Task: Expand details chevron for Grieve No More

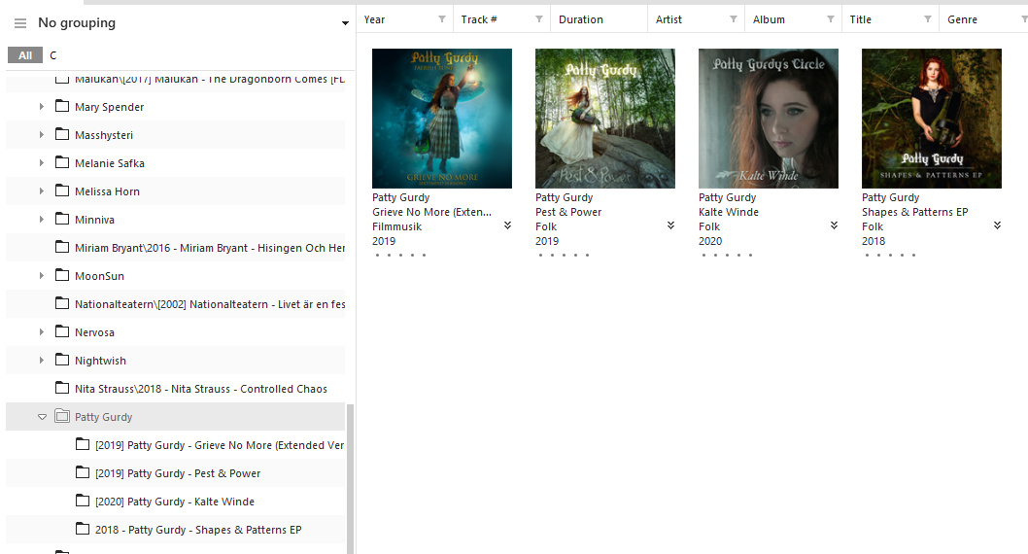Action: pyautogui.click(x=507, y=225)
